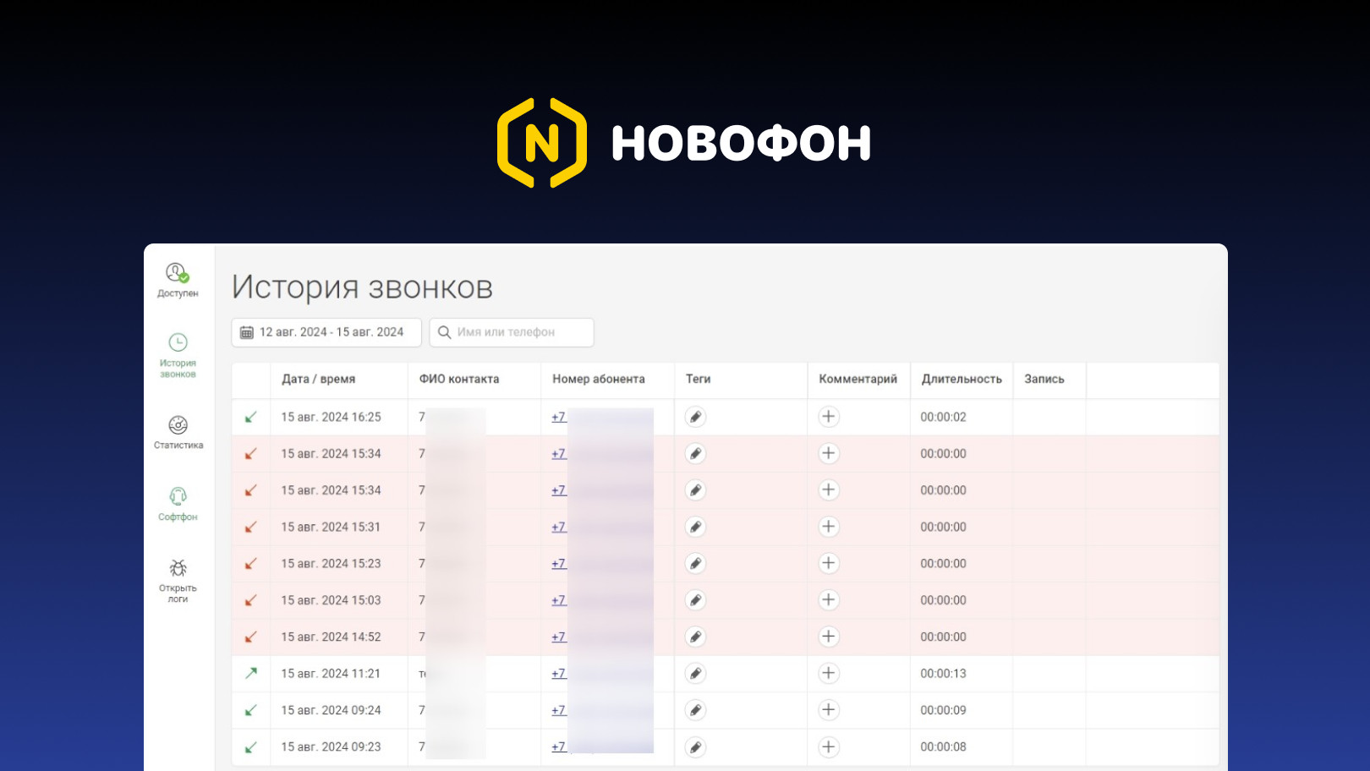Viewport: 1370px width, 771px height.
Task: Open the +7 number link for the 09:23 call
Action: (x=559, y=747)
